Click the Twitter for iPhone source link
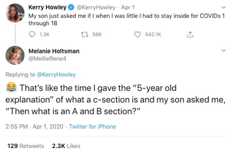The height and width of the screenshot is (155, 232). (92, 126)
